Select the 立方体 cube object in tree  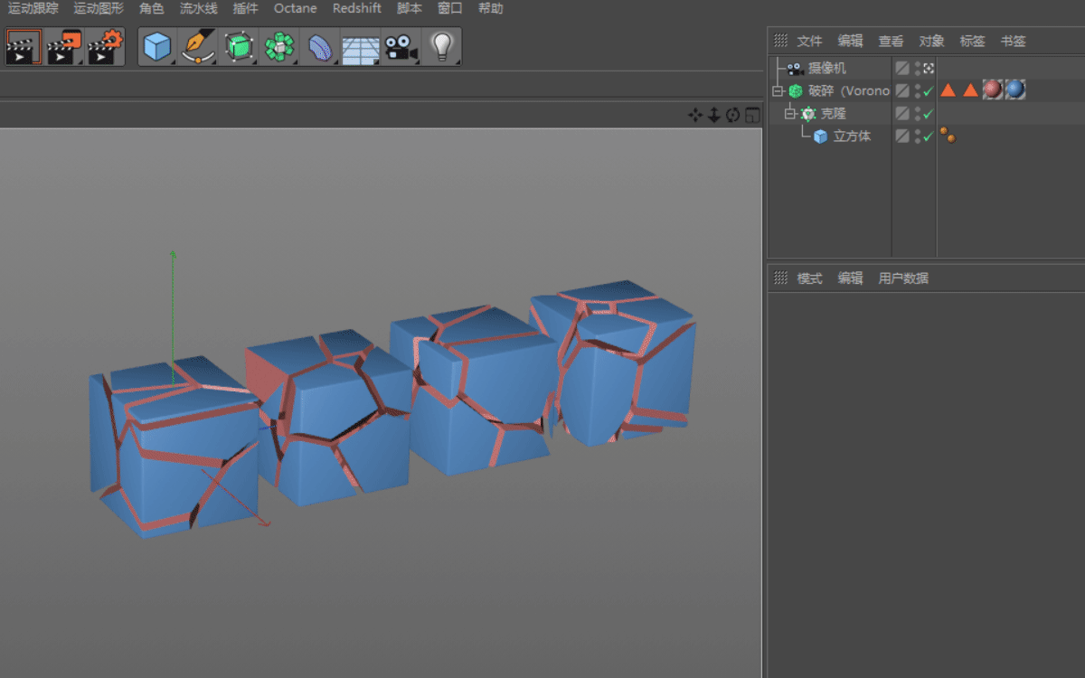pyautogui.click(x=852, y=137)
